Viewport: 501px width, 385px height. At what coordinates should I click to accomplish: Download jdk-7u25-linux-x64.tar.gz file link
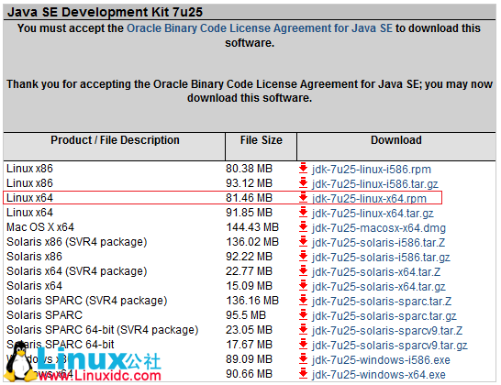point(373,214)
